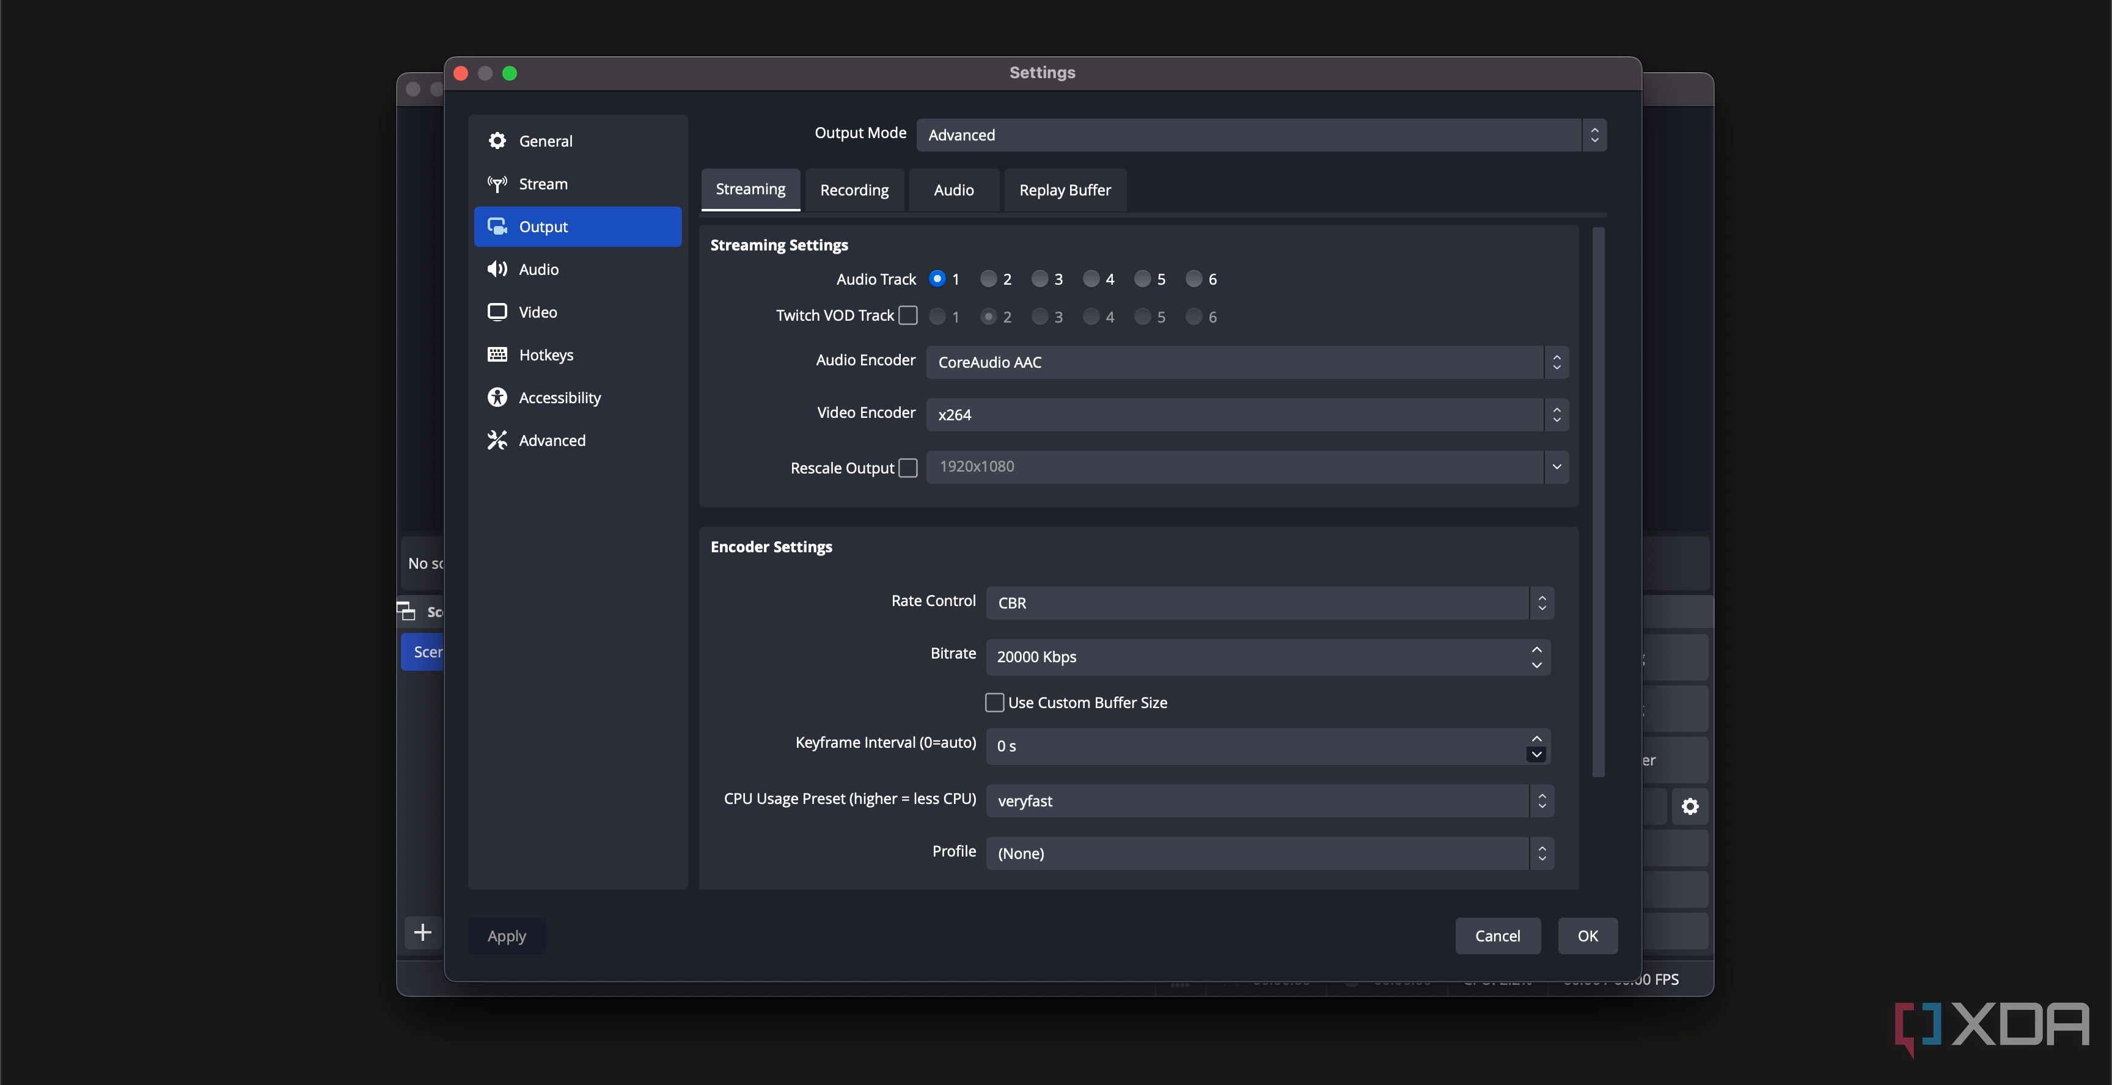Switch to the Replay Buffer tab

(1064, 190)
